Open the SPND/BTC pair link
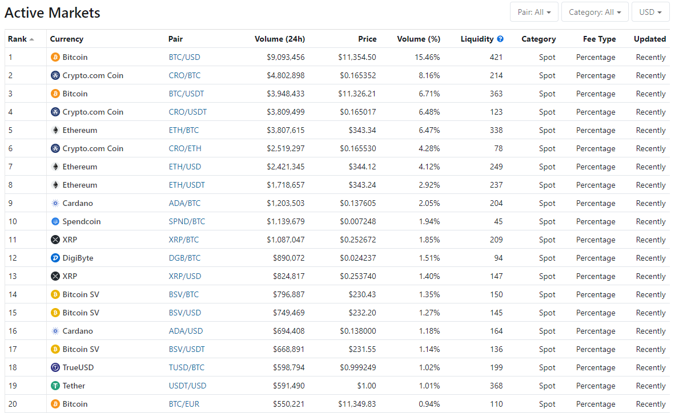This screenshot has height=413, width=675. (187, 221)
